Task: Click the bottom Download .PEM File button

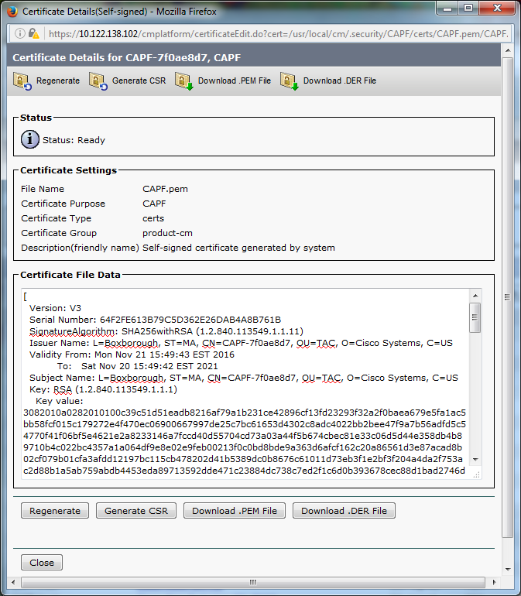Action: point(235,511)
